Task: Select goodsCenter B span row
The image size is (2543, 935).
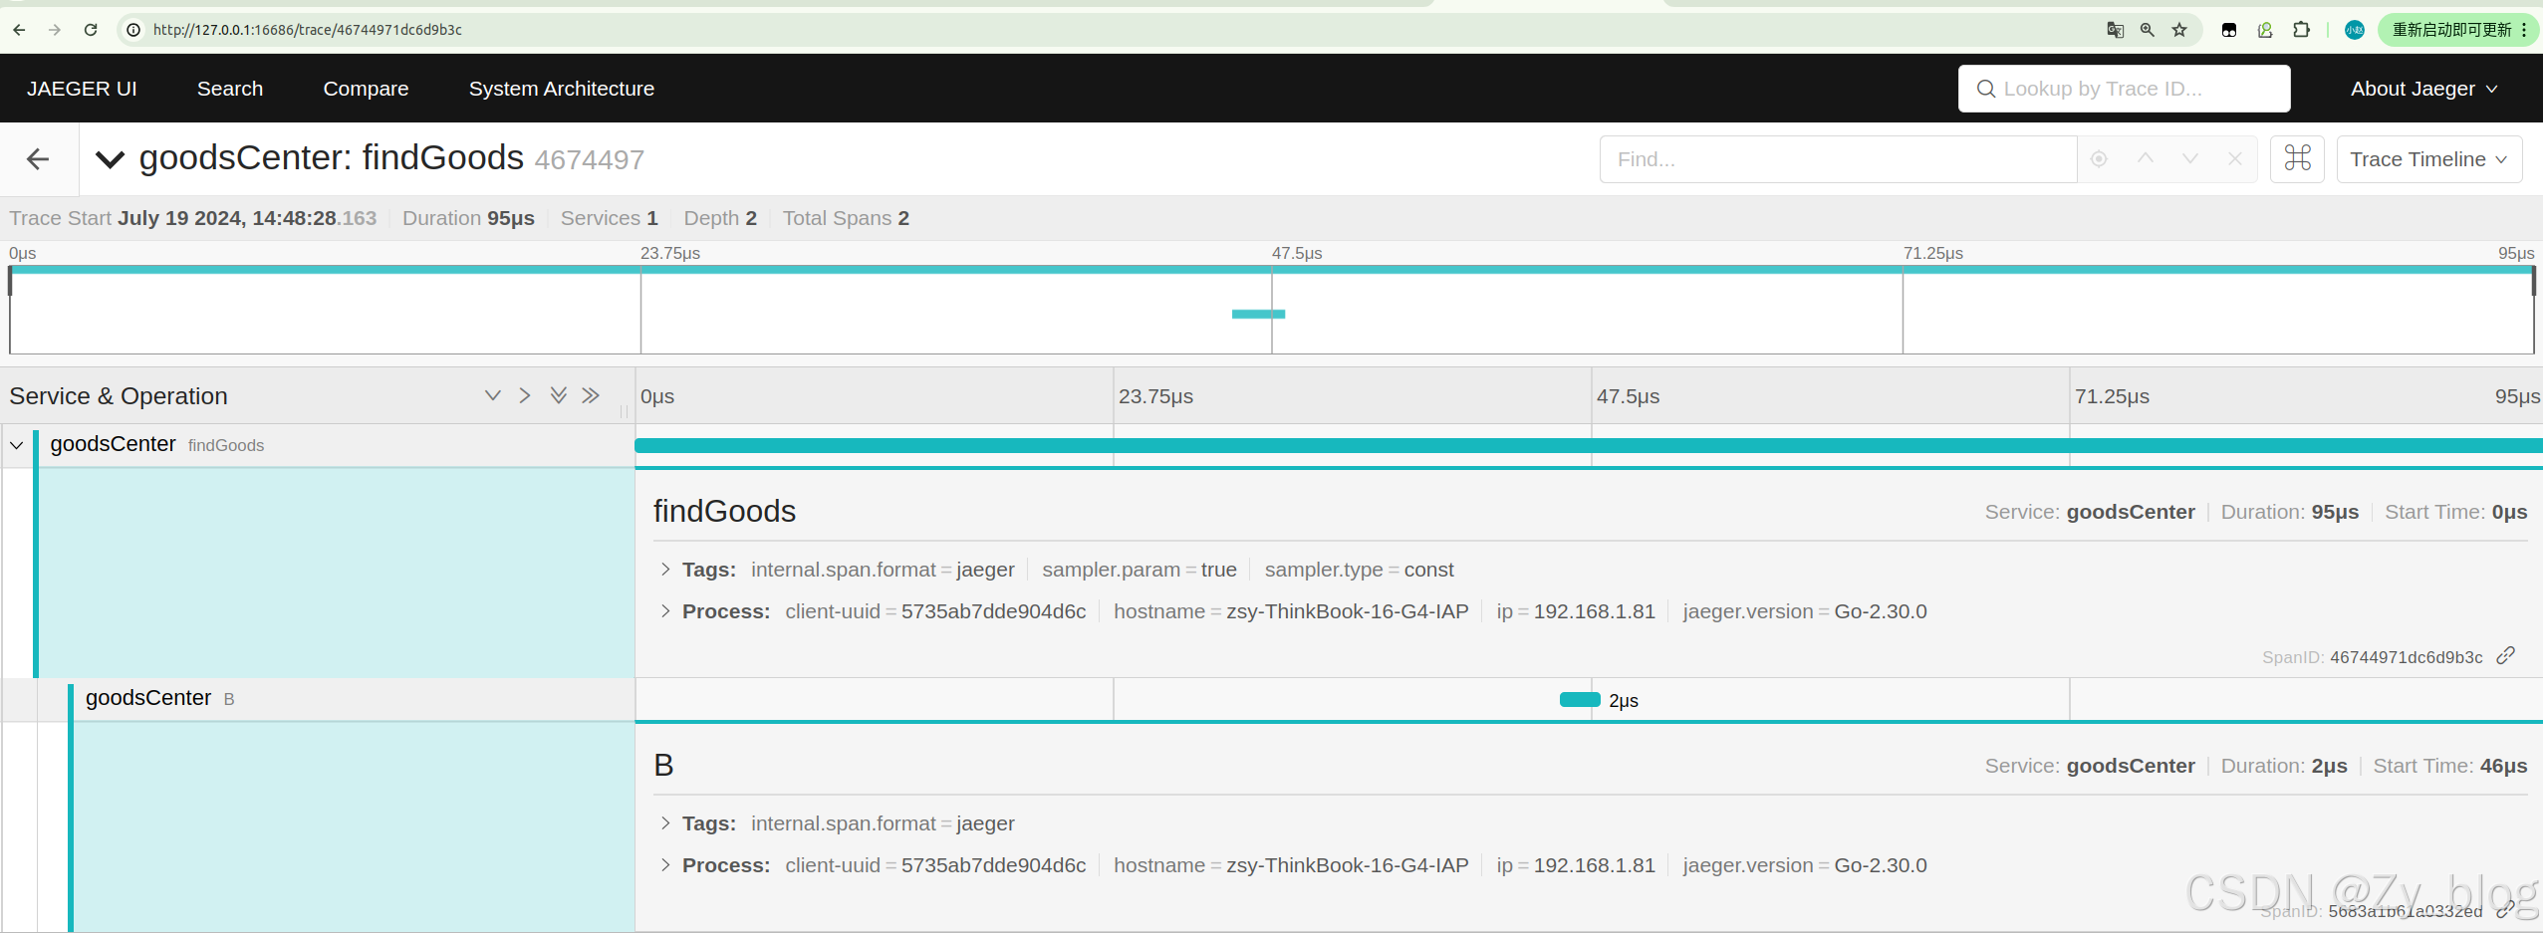Action: pos(354,699)
